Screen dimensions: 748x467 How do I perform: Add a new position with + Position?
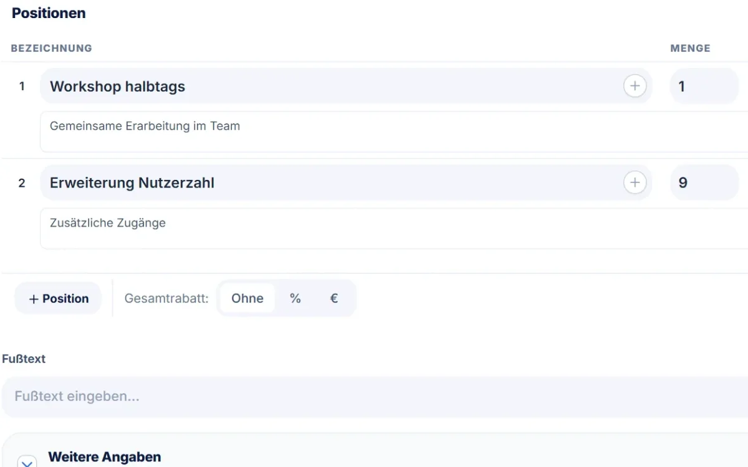[x=58, y=298]
